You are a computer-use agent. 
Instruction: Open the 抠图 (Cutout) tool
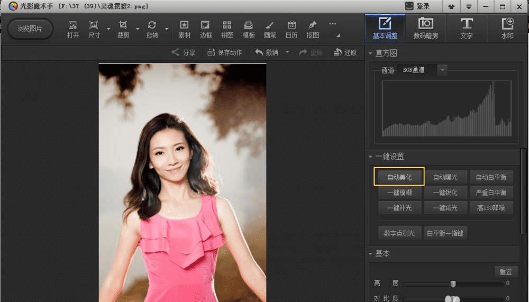pos(313,29)
